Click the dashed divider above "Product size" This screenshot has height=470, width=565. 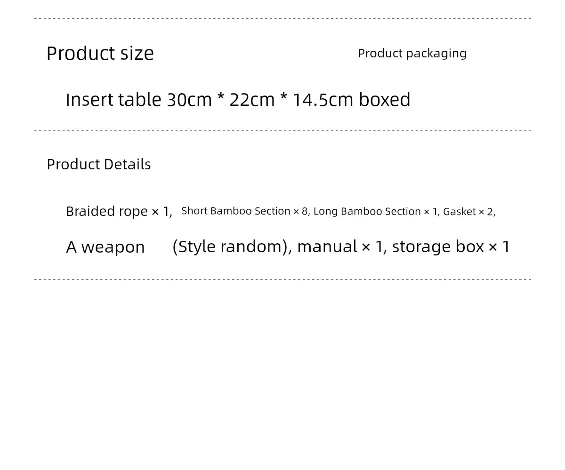(282, 18)
